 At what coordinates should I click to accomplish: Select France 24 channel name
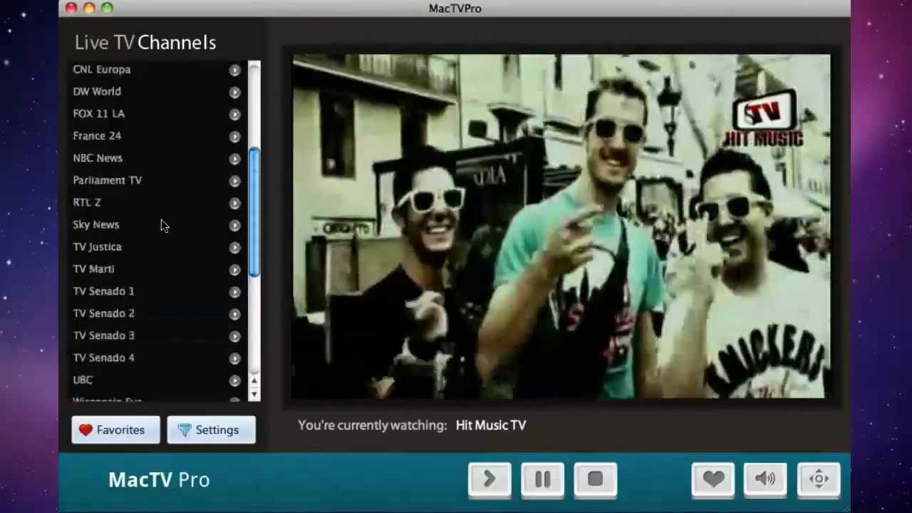[x=97, y=135]
